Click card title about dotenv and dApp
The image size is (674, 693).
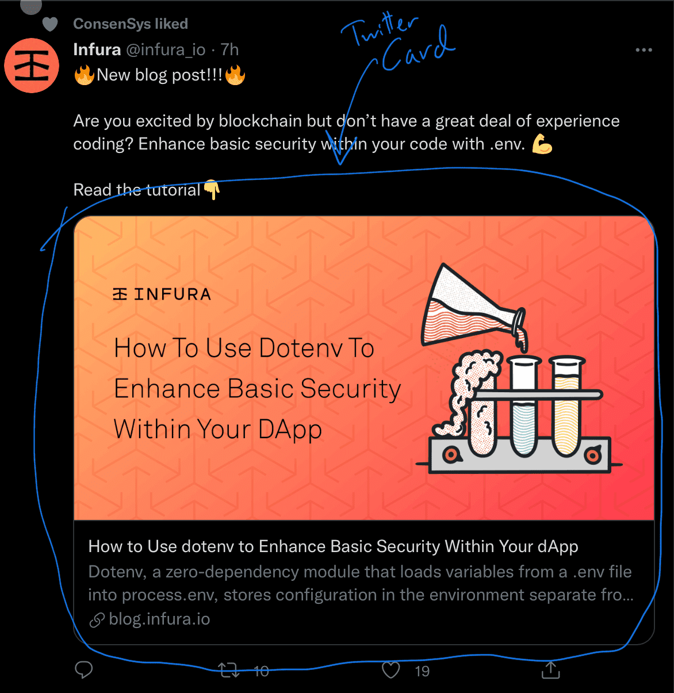pyautogui.click(x=334, y=546)
